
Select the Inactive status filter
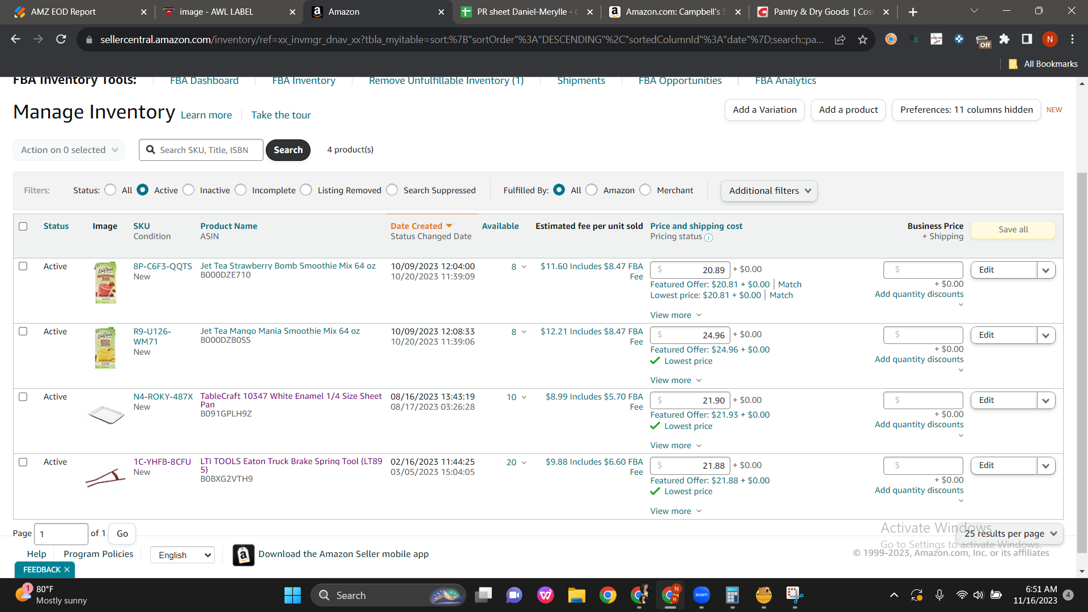189,190
